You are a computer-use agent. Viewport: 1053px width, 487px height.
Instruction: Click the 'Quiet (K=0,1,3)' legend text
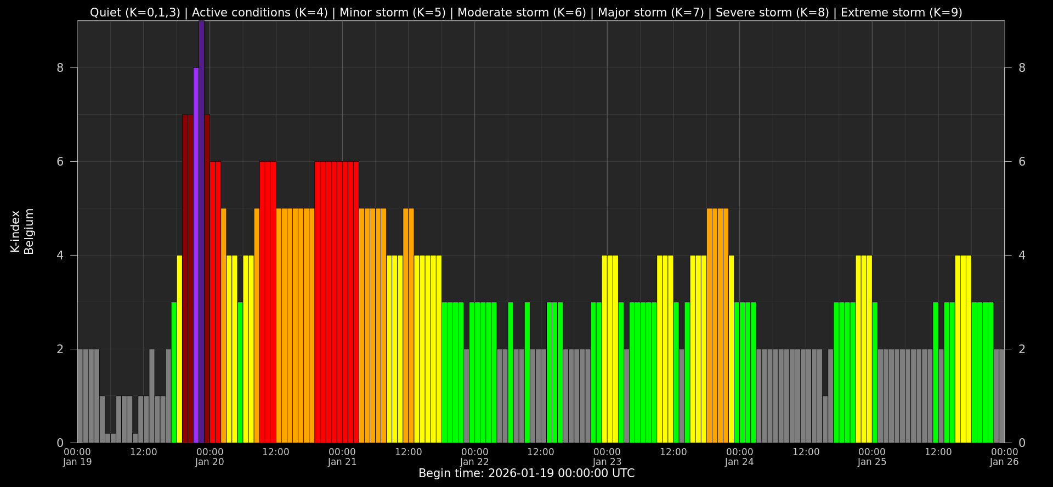pos(135,13)
